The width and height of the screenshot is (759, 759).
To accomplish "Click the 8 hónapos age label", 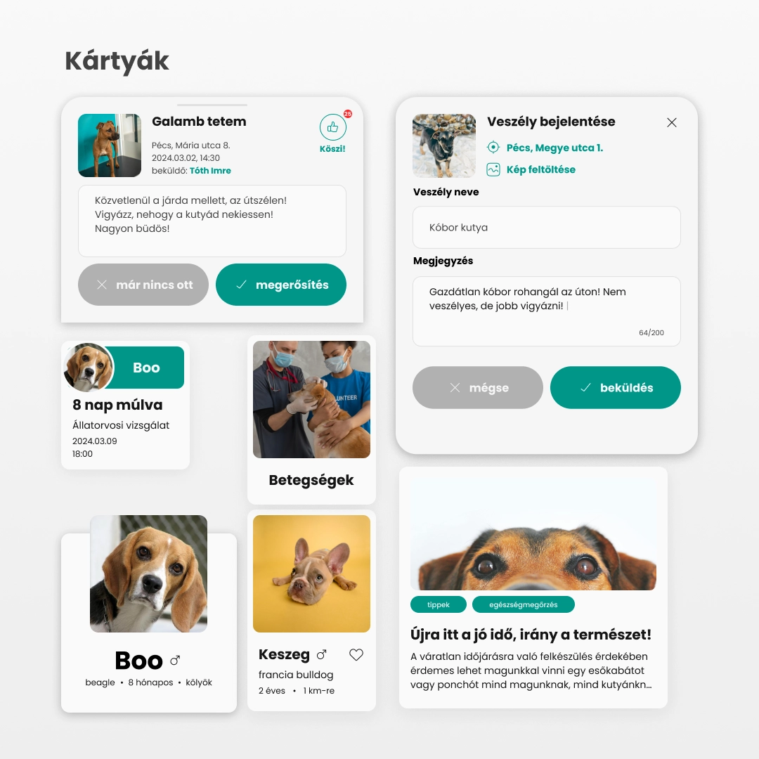I will (x=150, y=682).
